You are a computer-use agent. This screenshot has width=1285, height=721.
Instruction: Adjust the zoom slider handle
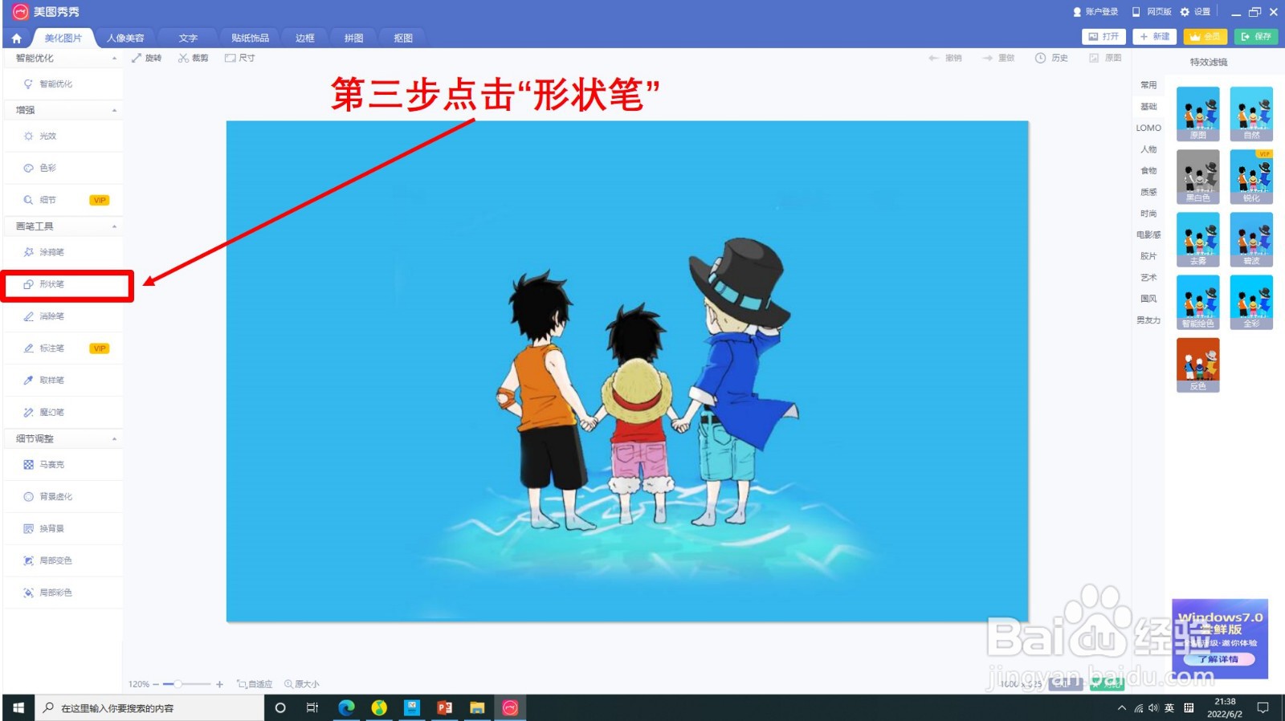[x=177, y=684]
